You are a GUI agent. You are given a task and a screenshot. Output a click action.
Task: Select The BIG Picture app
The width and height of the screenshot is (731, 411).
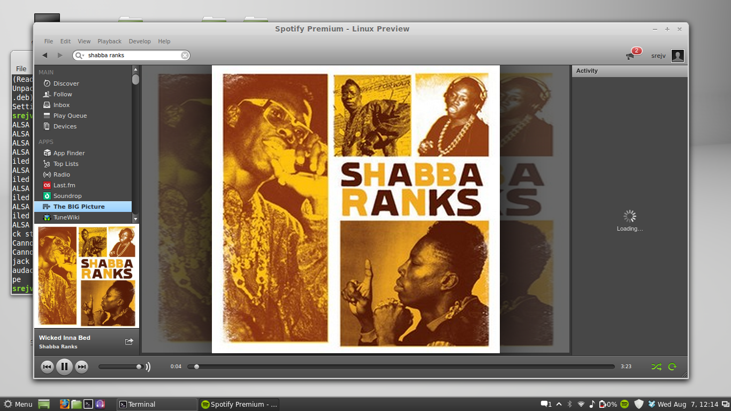tap(82, 207)
